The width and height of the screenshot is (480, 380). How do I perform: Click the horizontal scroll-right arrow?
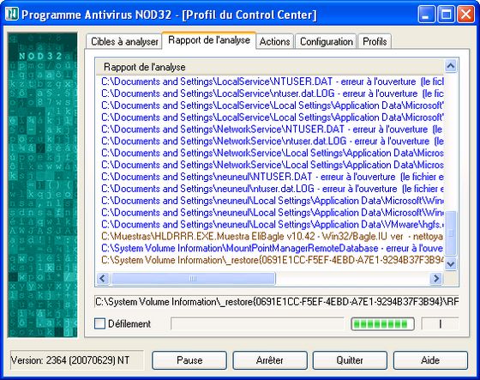(436, 278)
